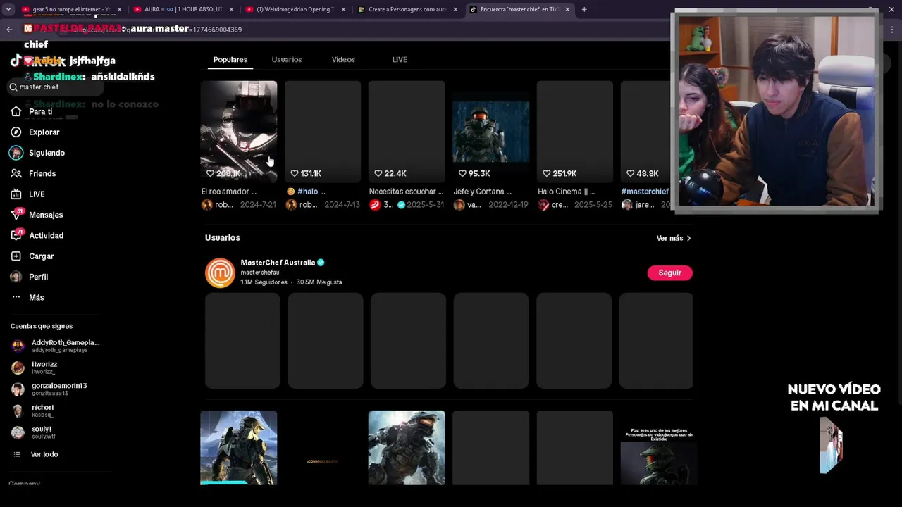Click gonzaloamorim13 account avatar

click(18, 389)
